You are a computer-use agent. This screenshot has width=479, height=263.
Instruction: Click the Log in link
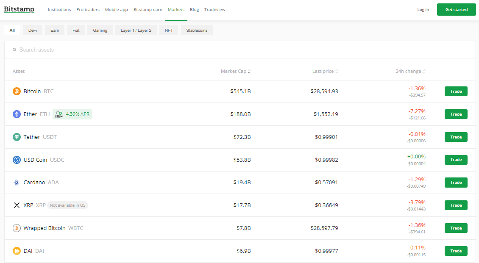point(423,9)
